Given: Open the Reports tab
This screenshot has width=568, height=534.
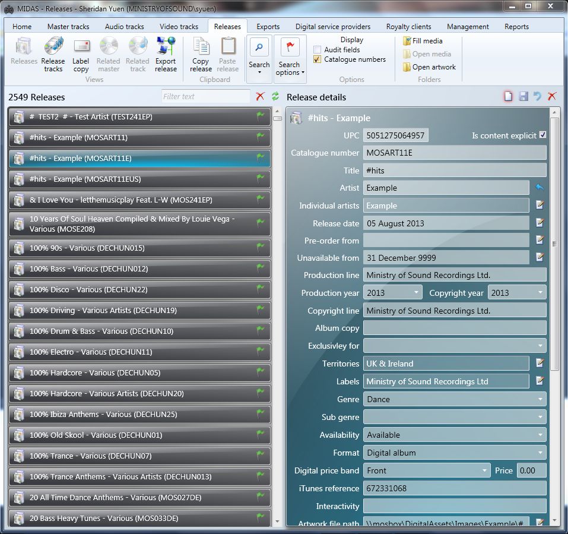Looking at the screenshot, I should coord(516,27).
